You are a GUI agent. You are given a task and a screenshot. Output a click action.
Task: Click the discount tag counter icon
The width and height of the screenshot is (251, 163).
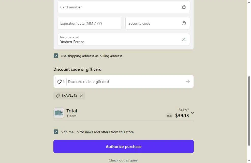tap(61, 82)
